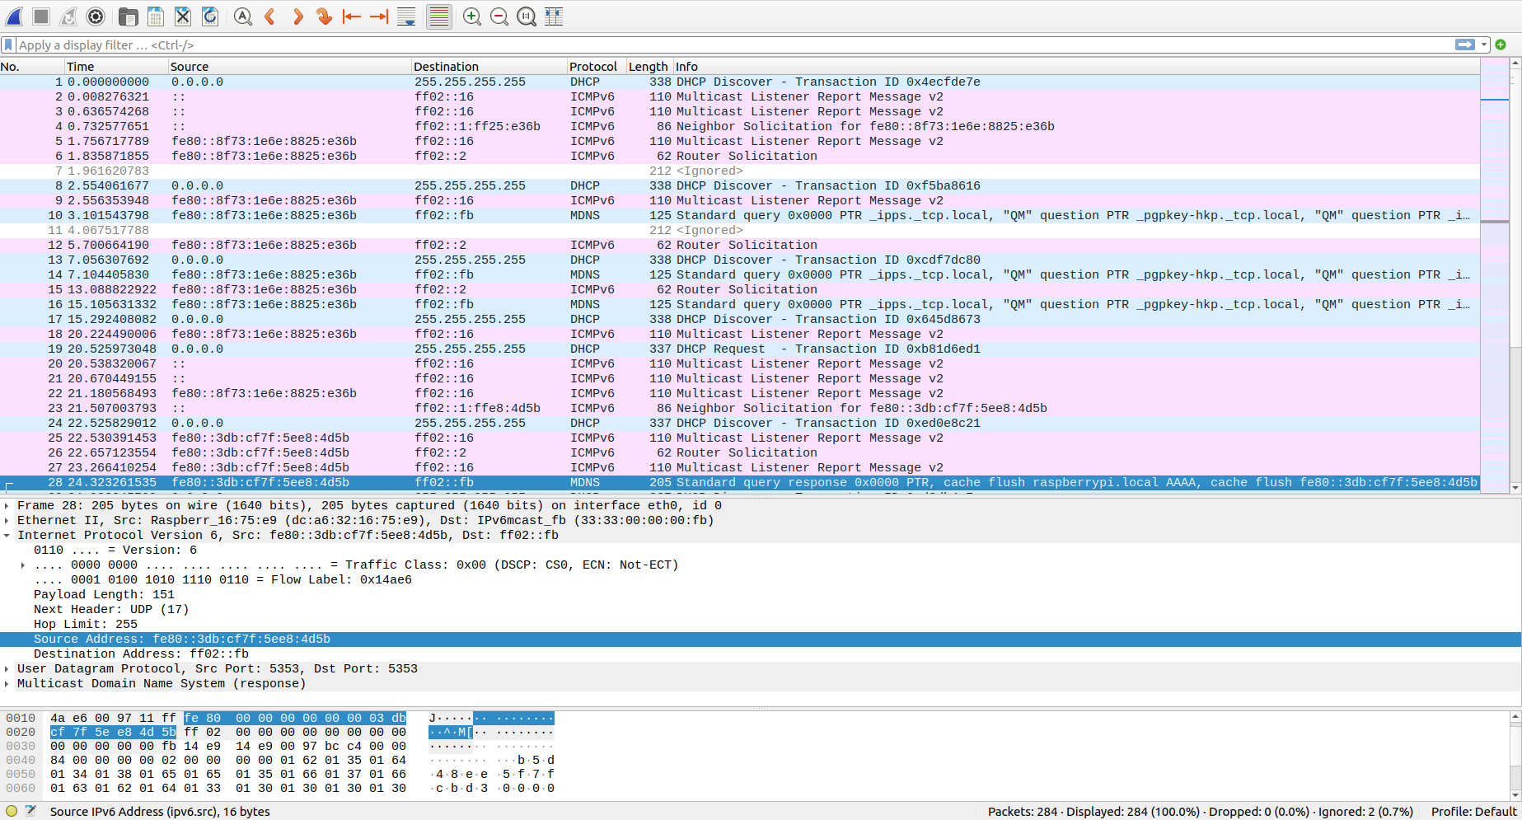Select hex bytes at offset 0030
Screen dimensions: 1522x820
228,746
